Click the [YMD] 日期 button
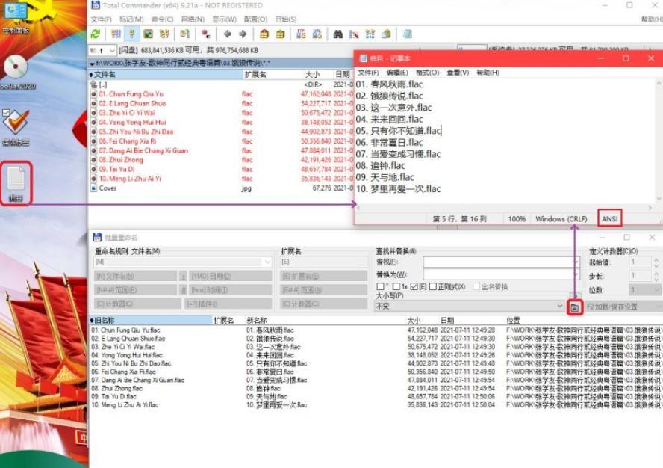Image resolution: width=663 pixels, height=468 pixels. click(x=231, y=276)
